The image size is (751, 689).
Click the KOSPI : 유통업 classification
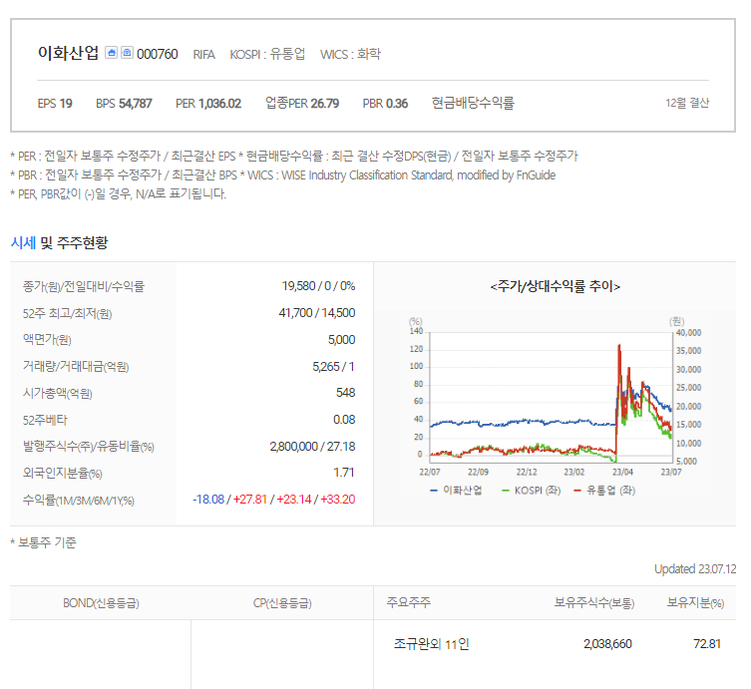[x=267, y=54]
